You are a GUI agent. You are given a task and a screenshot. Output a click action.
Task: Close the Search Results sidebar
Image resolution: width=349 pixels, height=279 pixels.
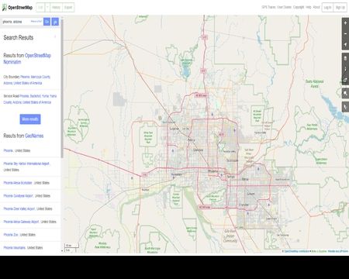[x=55, y=37]
